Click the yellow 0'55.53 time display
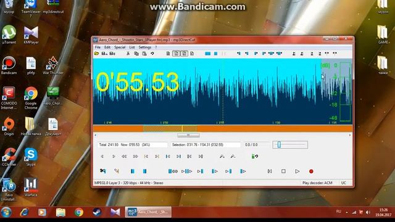This screenshot has width=395, height=222. point(137,82)
